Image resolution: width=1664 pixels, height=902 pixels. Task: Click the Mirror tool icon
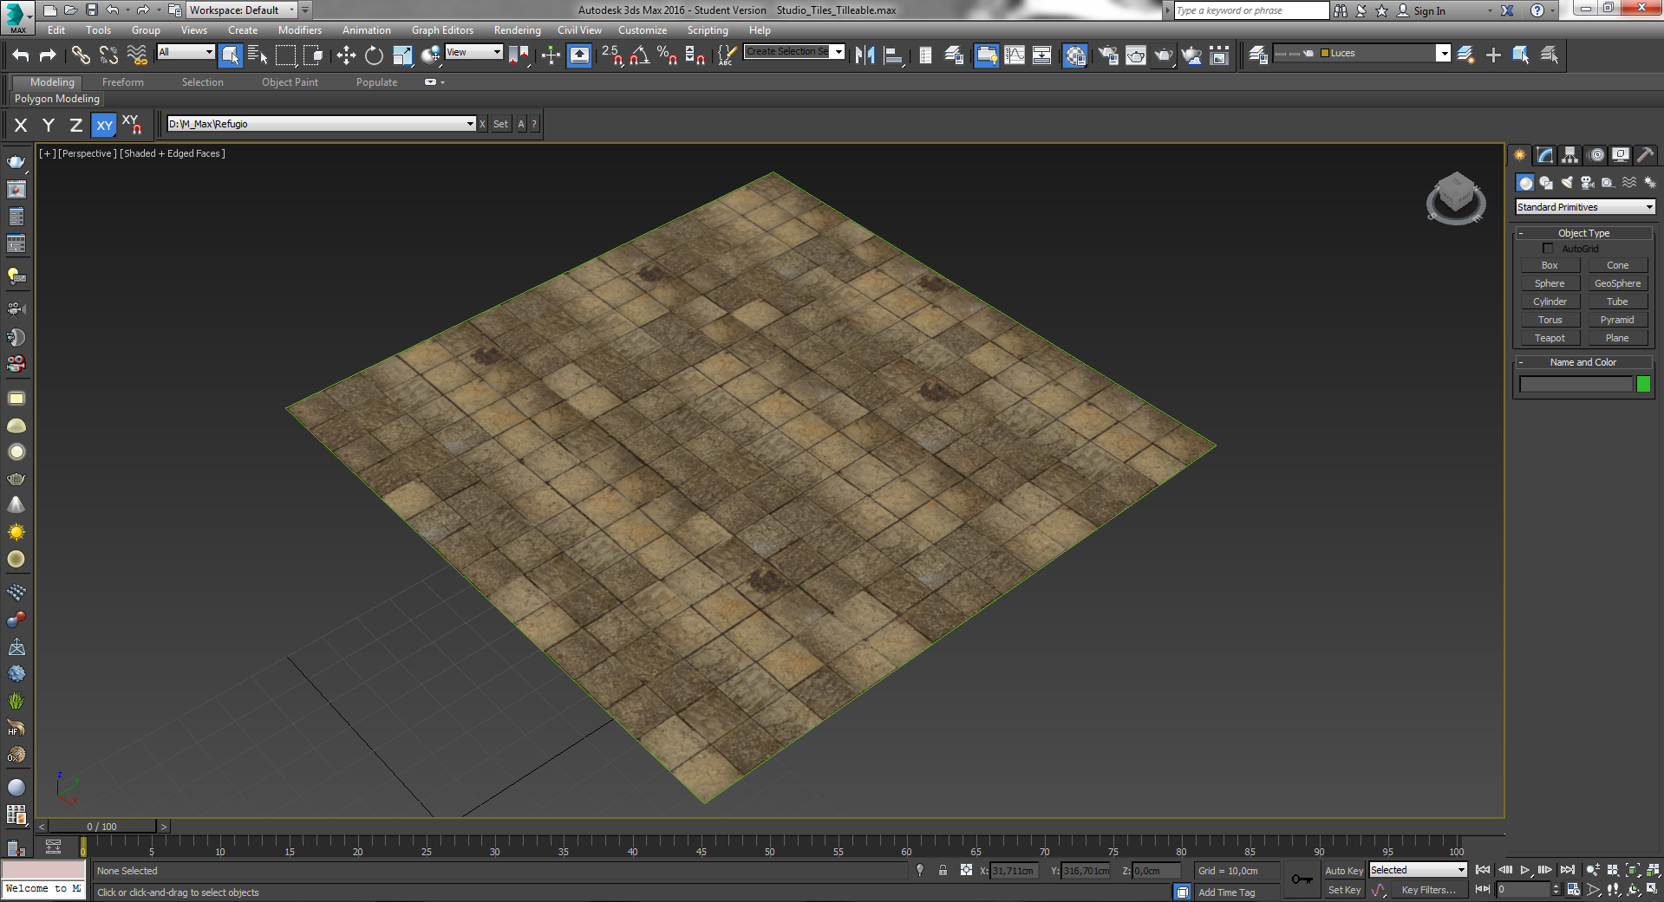tap(865, 55)
